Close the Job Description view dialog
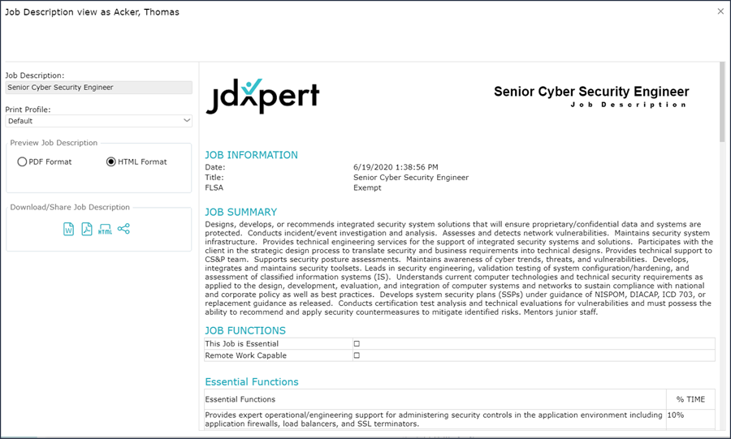Viewport: 731px width, 439px height. (720, 11)
